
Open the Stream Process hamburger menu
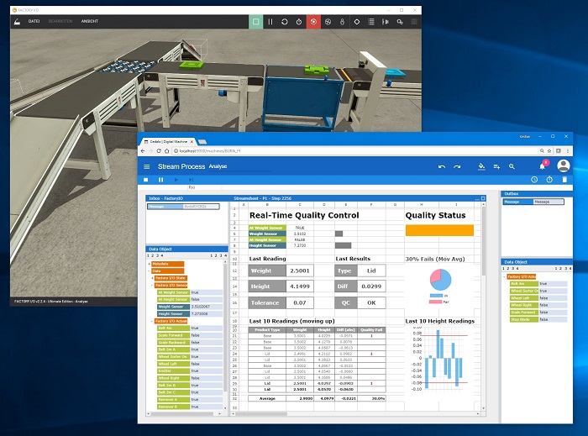coord(146,166)
